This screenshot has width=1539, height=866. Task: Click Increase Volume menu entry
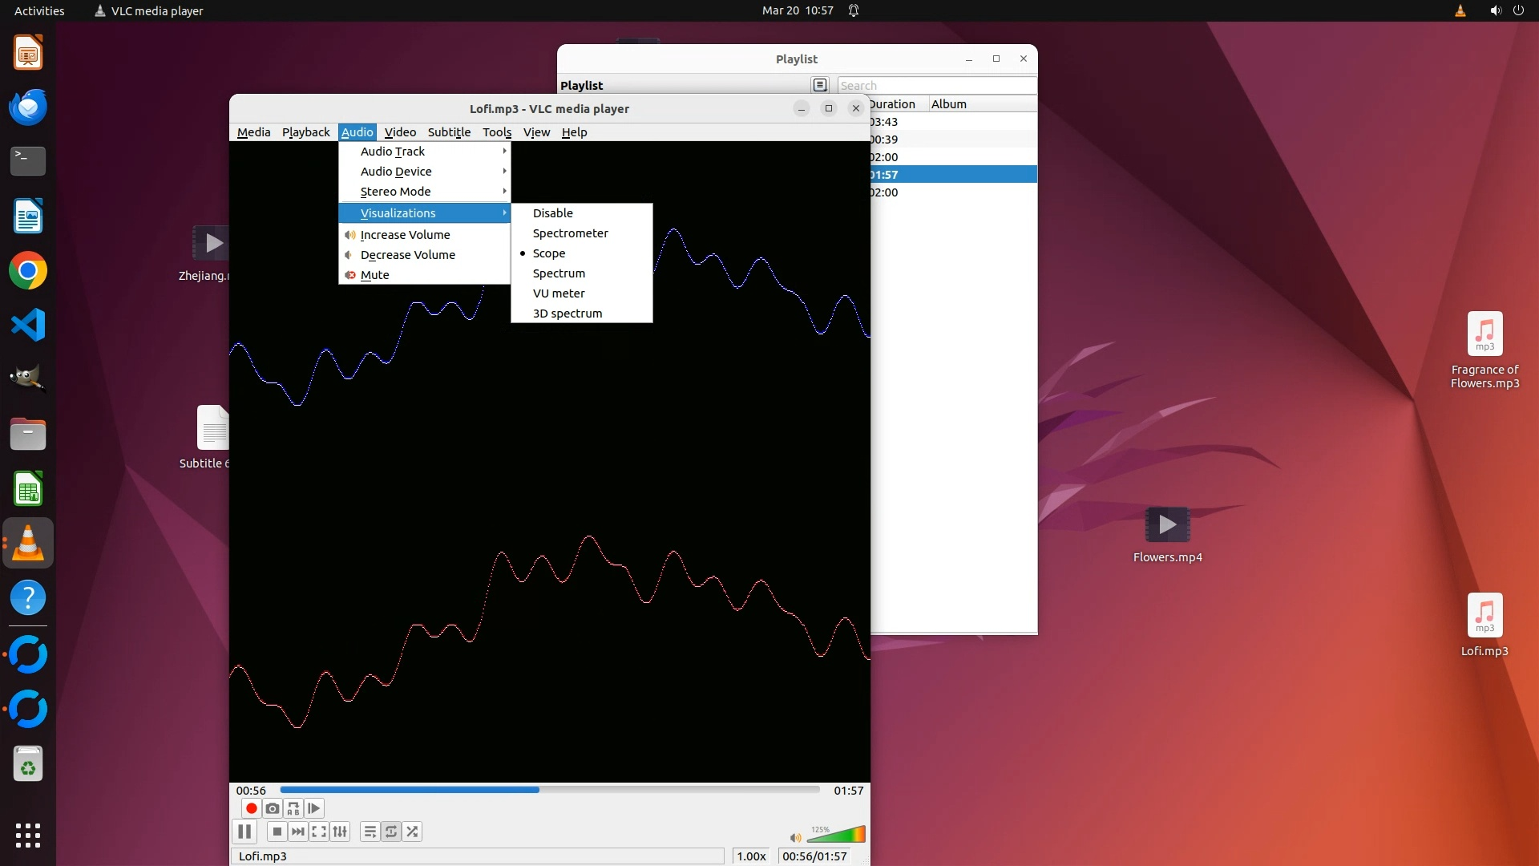405,235
